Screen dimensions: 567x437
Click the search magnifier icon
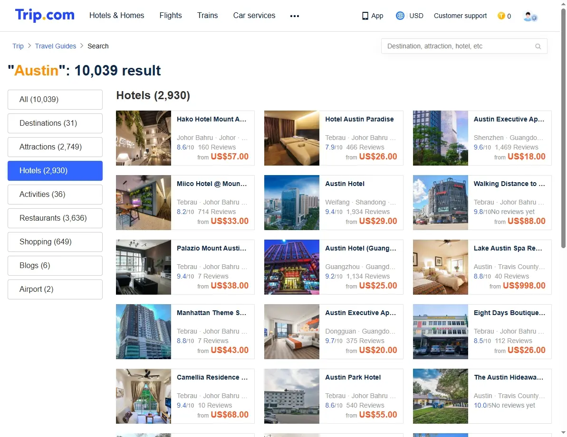pyautogui.click(x=538, y=46)
